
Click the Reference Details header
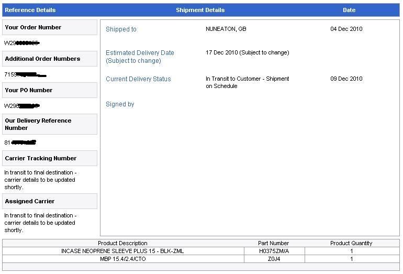click(x=30, y=10)
